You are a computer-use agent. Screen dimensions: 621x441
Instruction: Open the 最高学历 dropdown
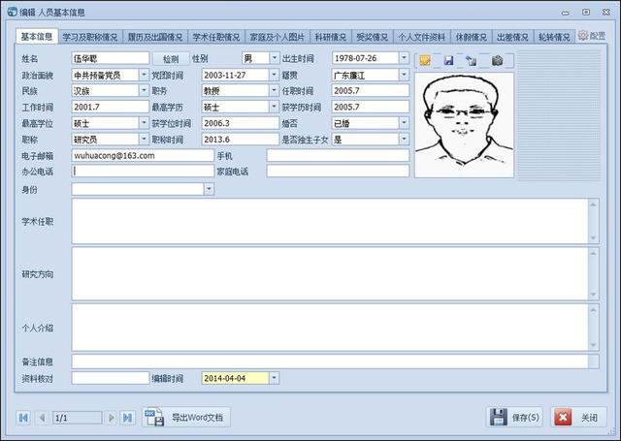click(x=274, y=107)
